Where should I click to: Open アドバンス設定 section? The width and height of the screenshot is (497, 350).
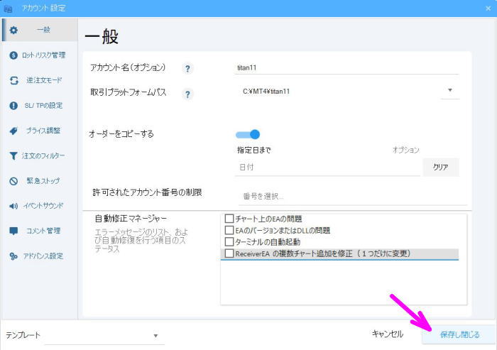click(39, 256)
